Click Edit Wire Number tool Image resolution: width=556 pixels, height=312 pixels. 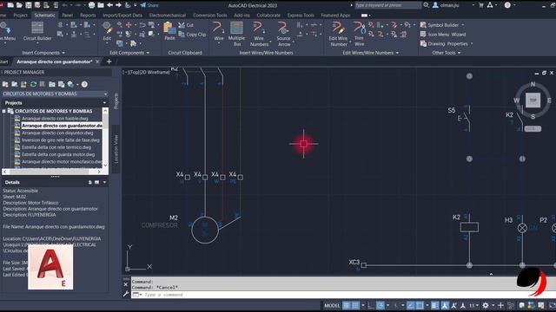click(338, 34)
